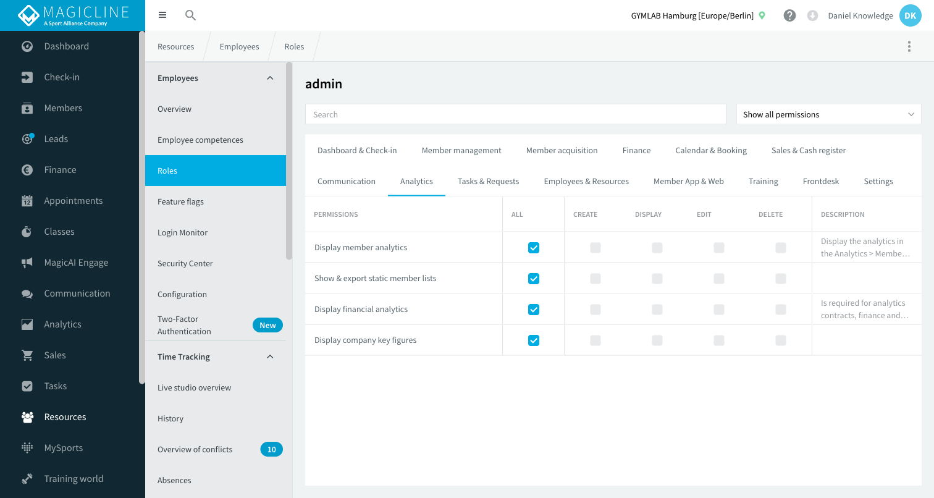The image size is (934, 498).
Task: Click the Leads sidebar icon
Action: (x=27, y=139)
